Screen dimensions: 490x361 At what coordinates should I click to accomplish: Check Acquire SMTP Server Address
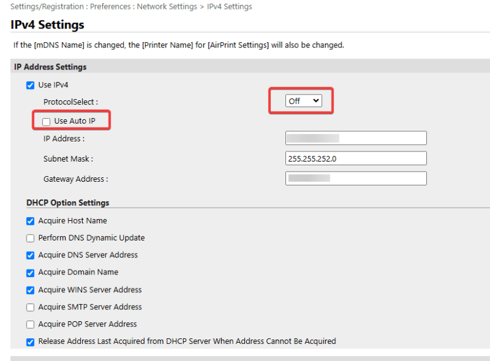tap(30, 307)
